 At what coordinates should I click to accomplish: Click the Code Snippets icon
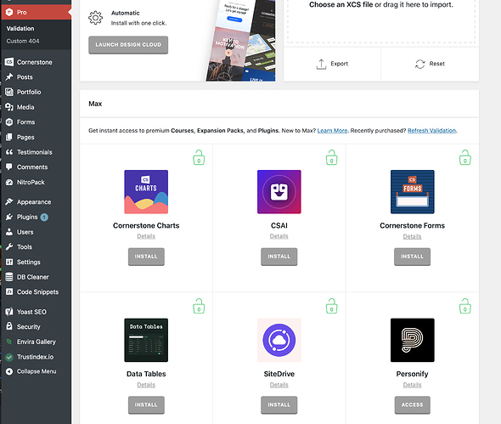pyautogui.click(x=9, y=291)
